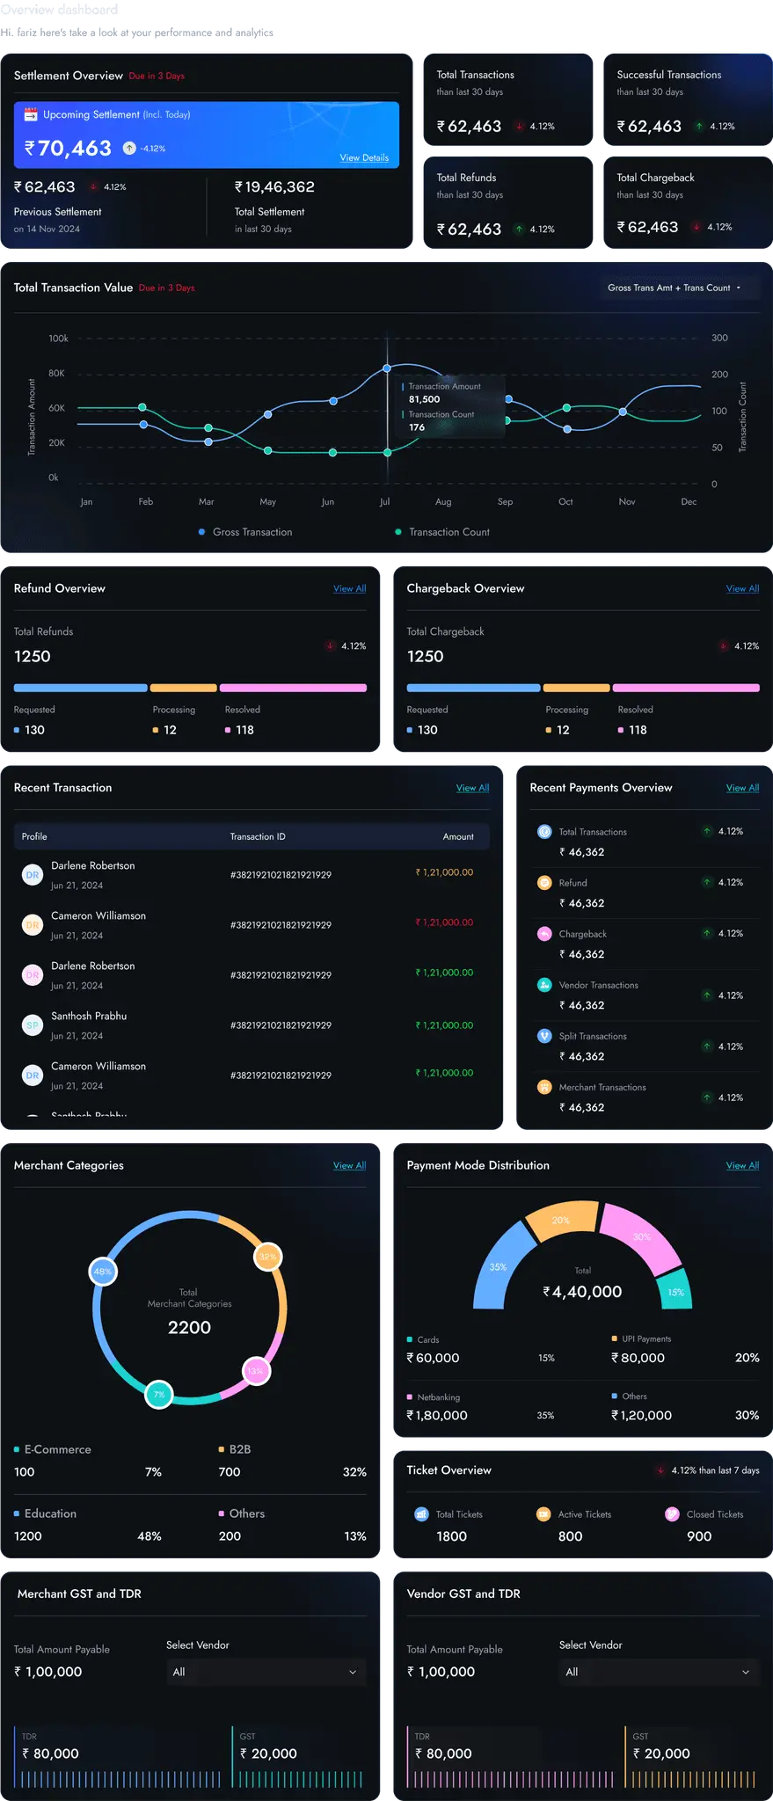Click the Transaction ID column header
This screenshot has width=773, height=1801.
tap(258, 836)
